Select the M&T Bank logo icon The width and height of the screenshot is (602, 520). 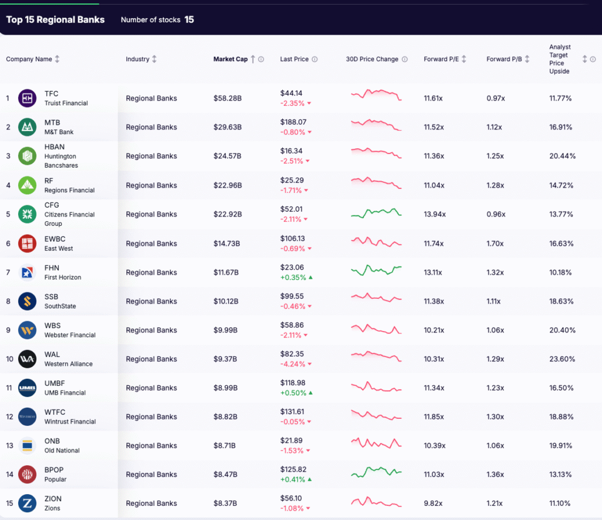(26, 126)
